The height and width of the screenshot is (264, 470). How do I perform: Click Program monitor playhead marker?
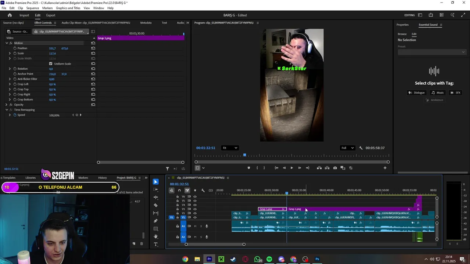245,155
